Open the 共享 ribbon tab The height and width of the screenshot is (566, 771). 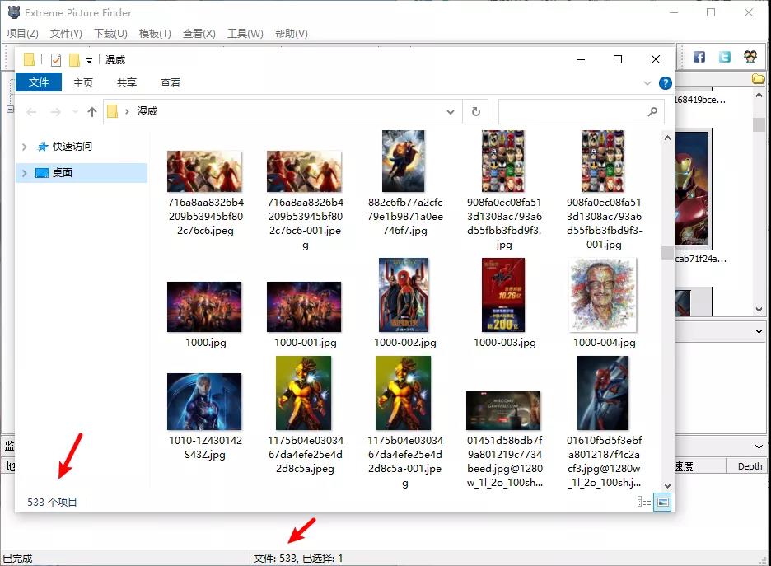coord(126,82)
